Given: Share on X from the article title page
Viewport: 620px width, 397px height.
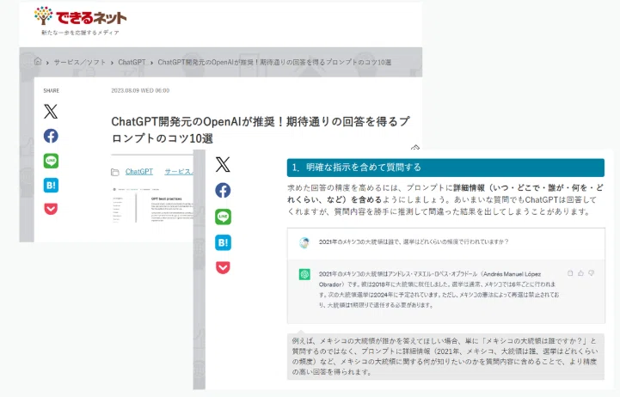Looking at the screenshot, I should pos(51,112).
